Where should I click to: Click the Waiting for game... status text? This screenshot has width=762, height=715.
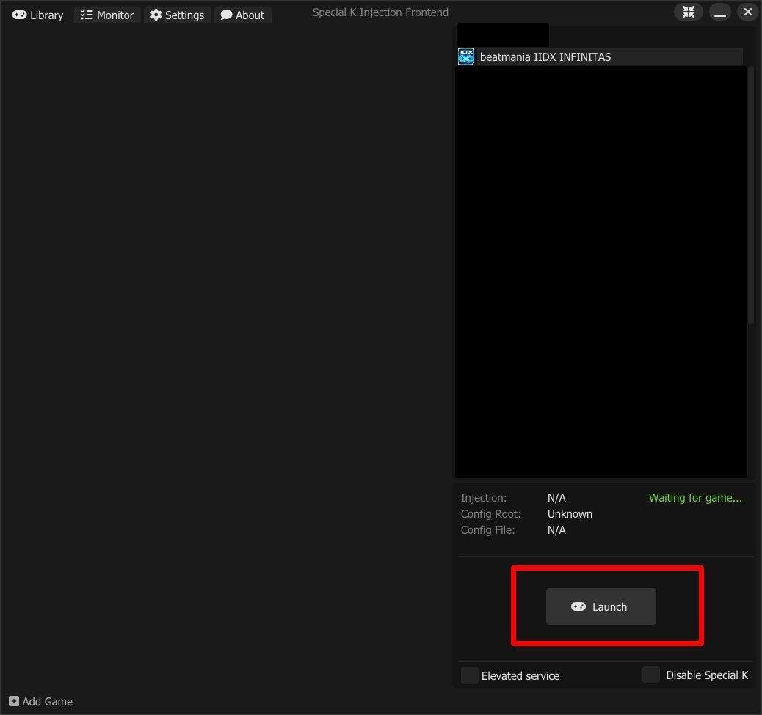click(695, 497)
